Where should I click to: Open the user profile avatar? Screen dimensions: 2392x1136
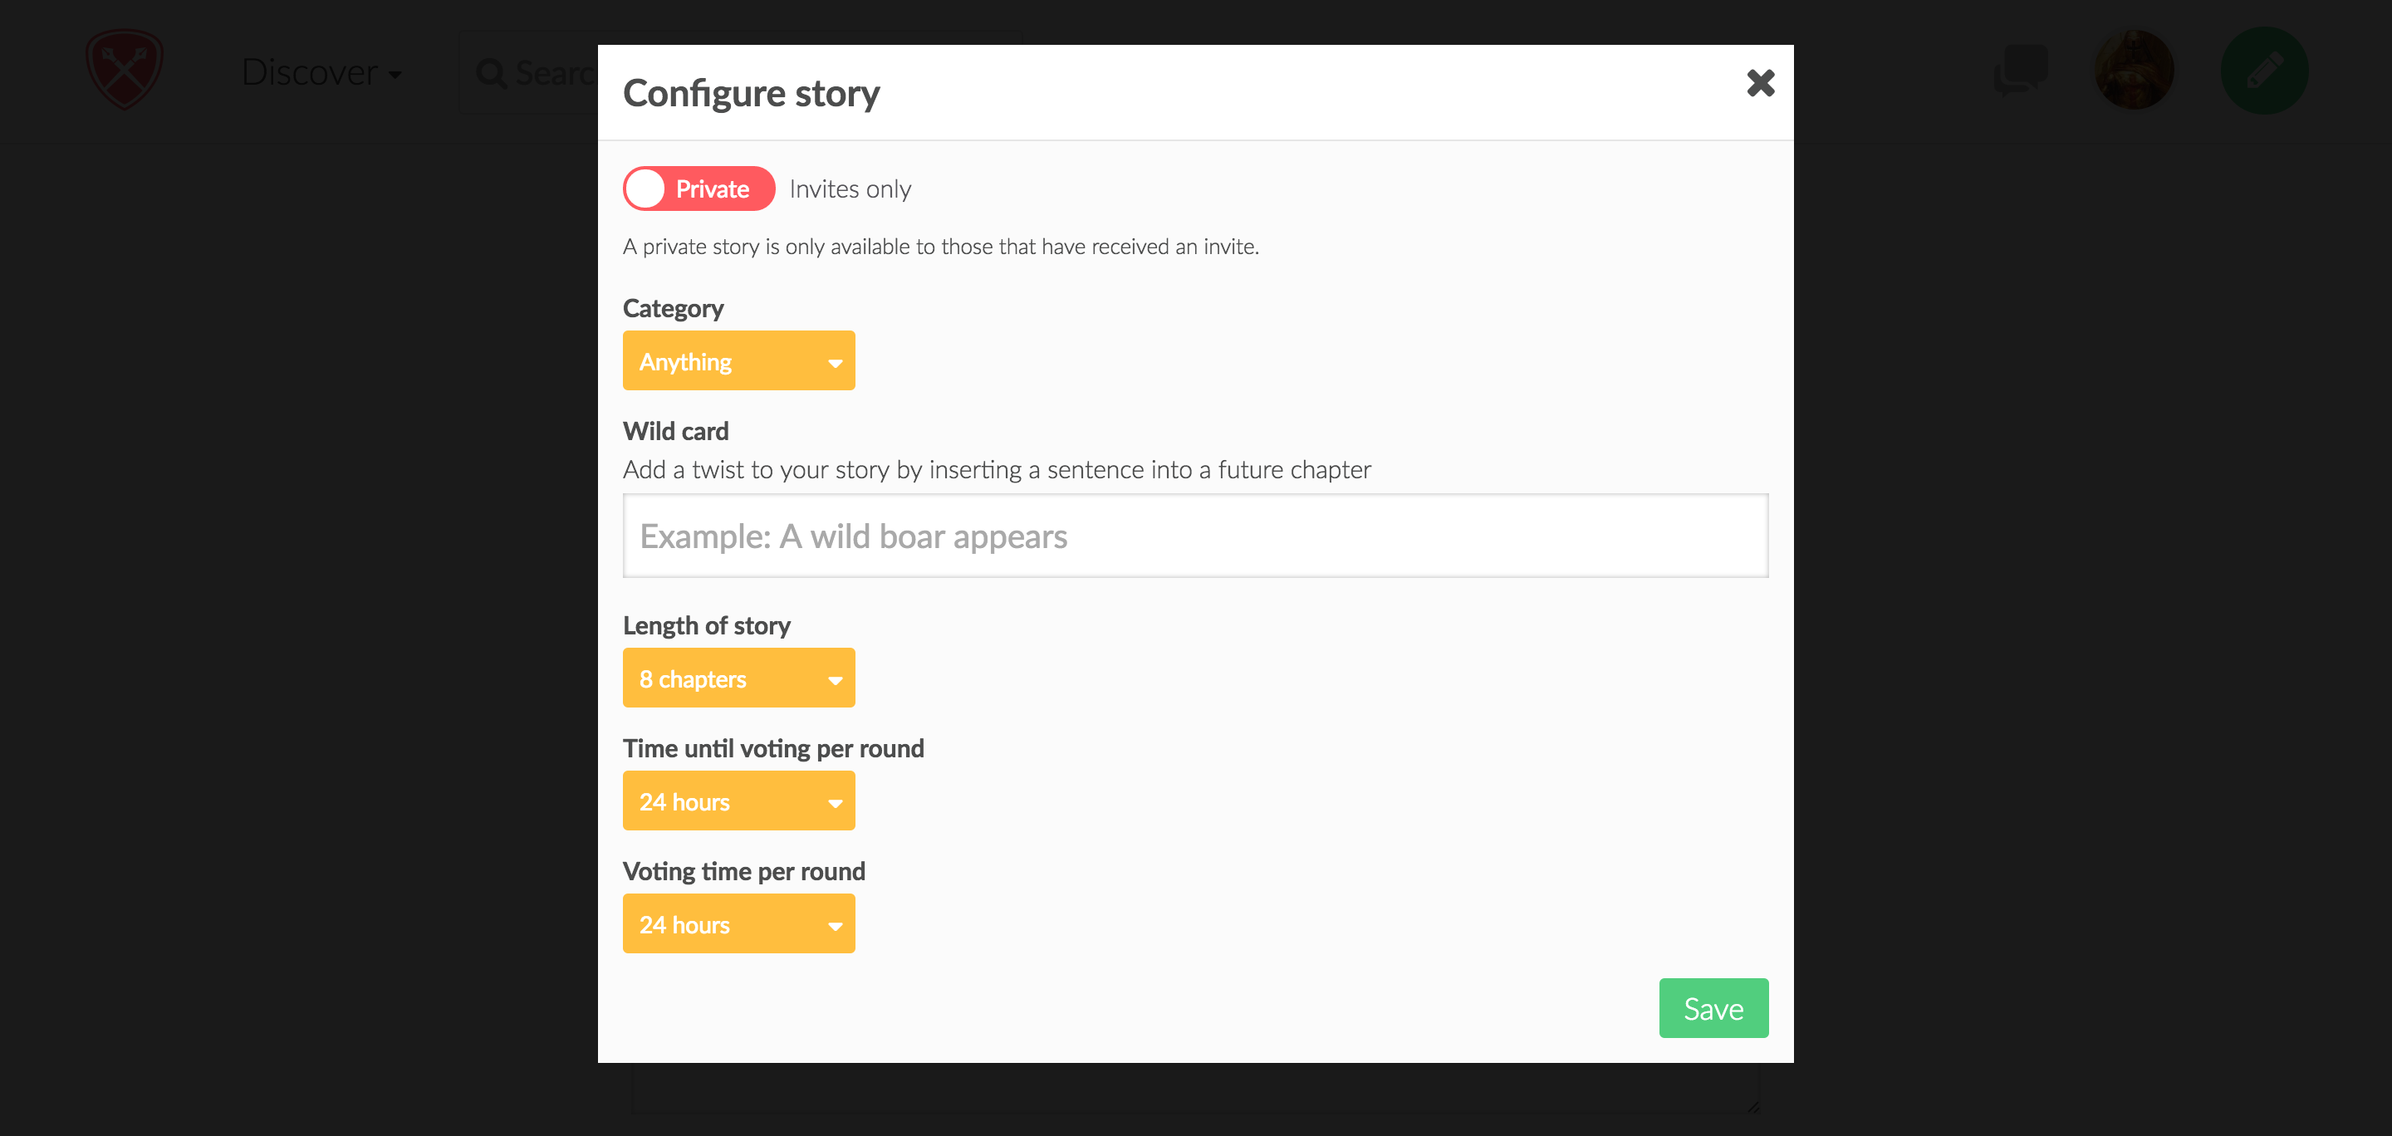pyautogui.click(x=2134, y=70)
